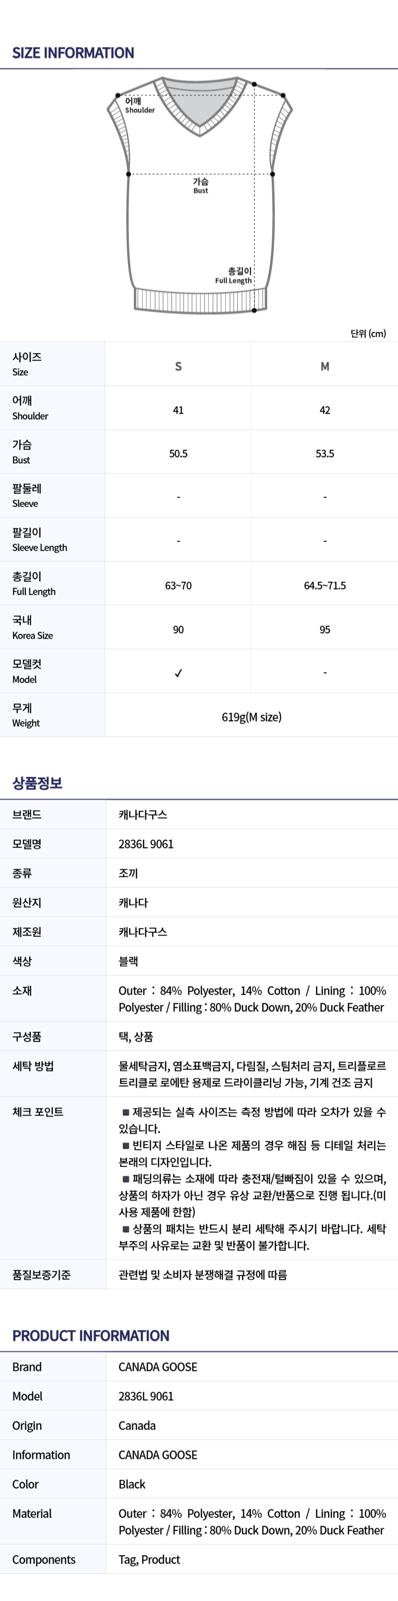
Task: Click the SIZE INFORMATION heading
Action: pyautogui.click(x=73, y=53)
